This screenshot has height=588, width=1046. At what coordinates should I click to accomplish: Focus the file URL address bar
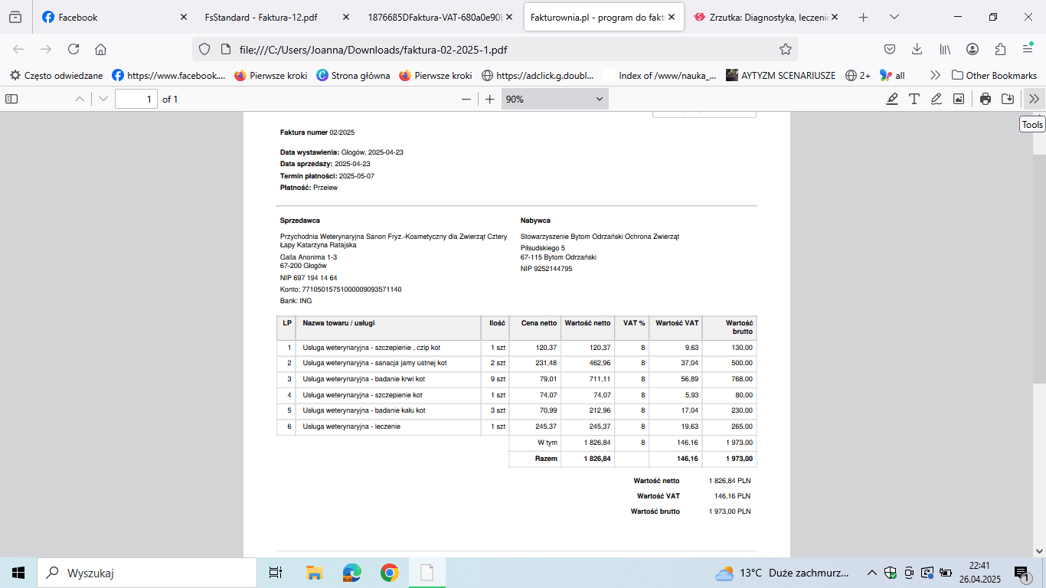tap(494, 49)
